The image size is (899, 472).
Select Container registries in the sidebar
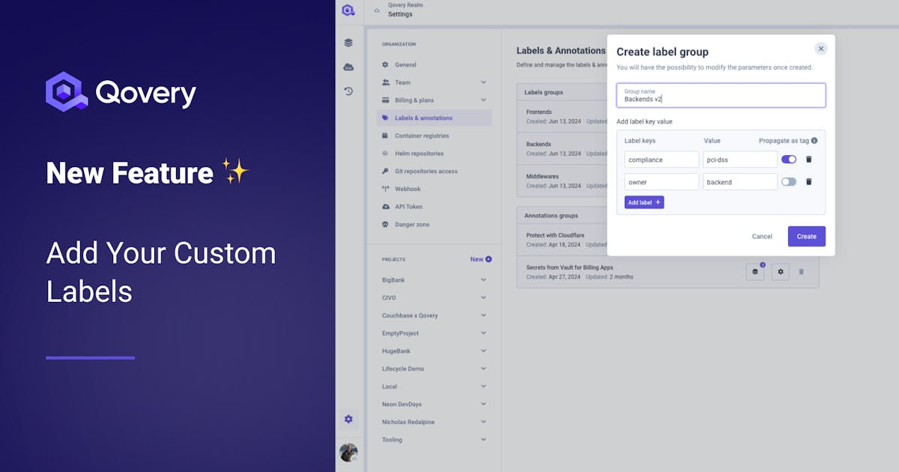[x=423, y=136]
